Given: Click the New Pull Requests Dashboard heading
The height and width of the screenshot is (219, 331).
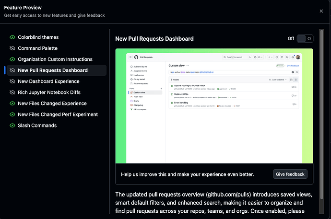Looking at the screenshot, I should (154, 39).
